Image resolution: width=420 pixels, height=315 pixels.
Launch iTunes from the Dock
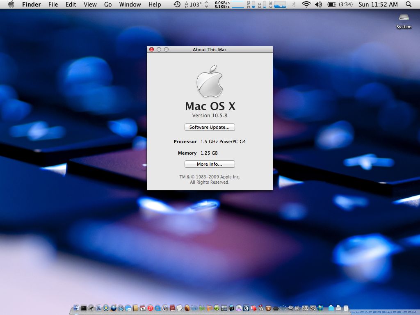150,308
